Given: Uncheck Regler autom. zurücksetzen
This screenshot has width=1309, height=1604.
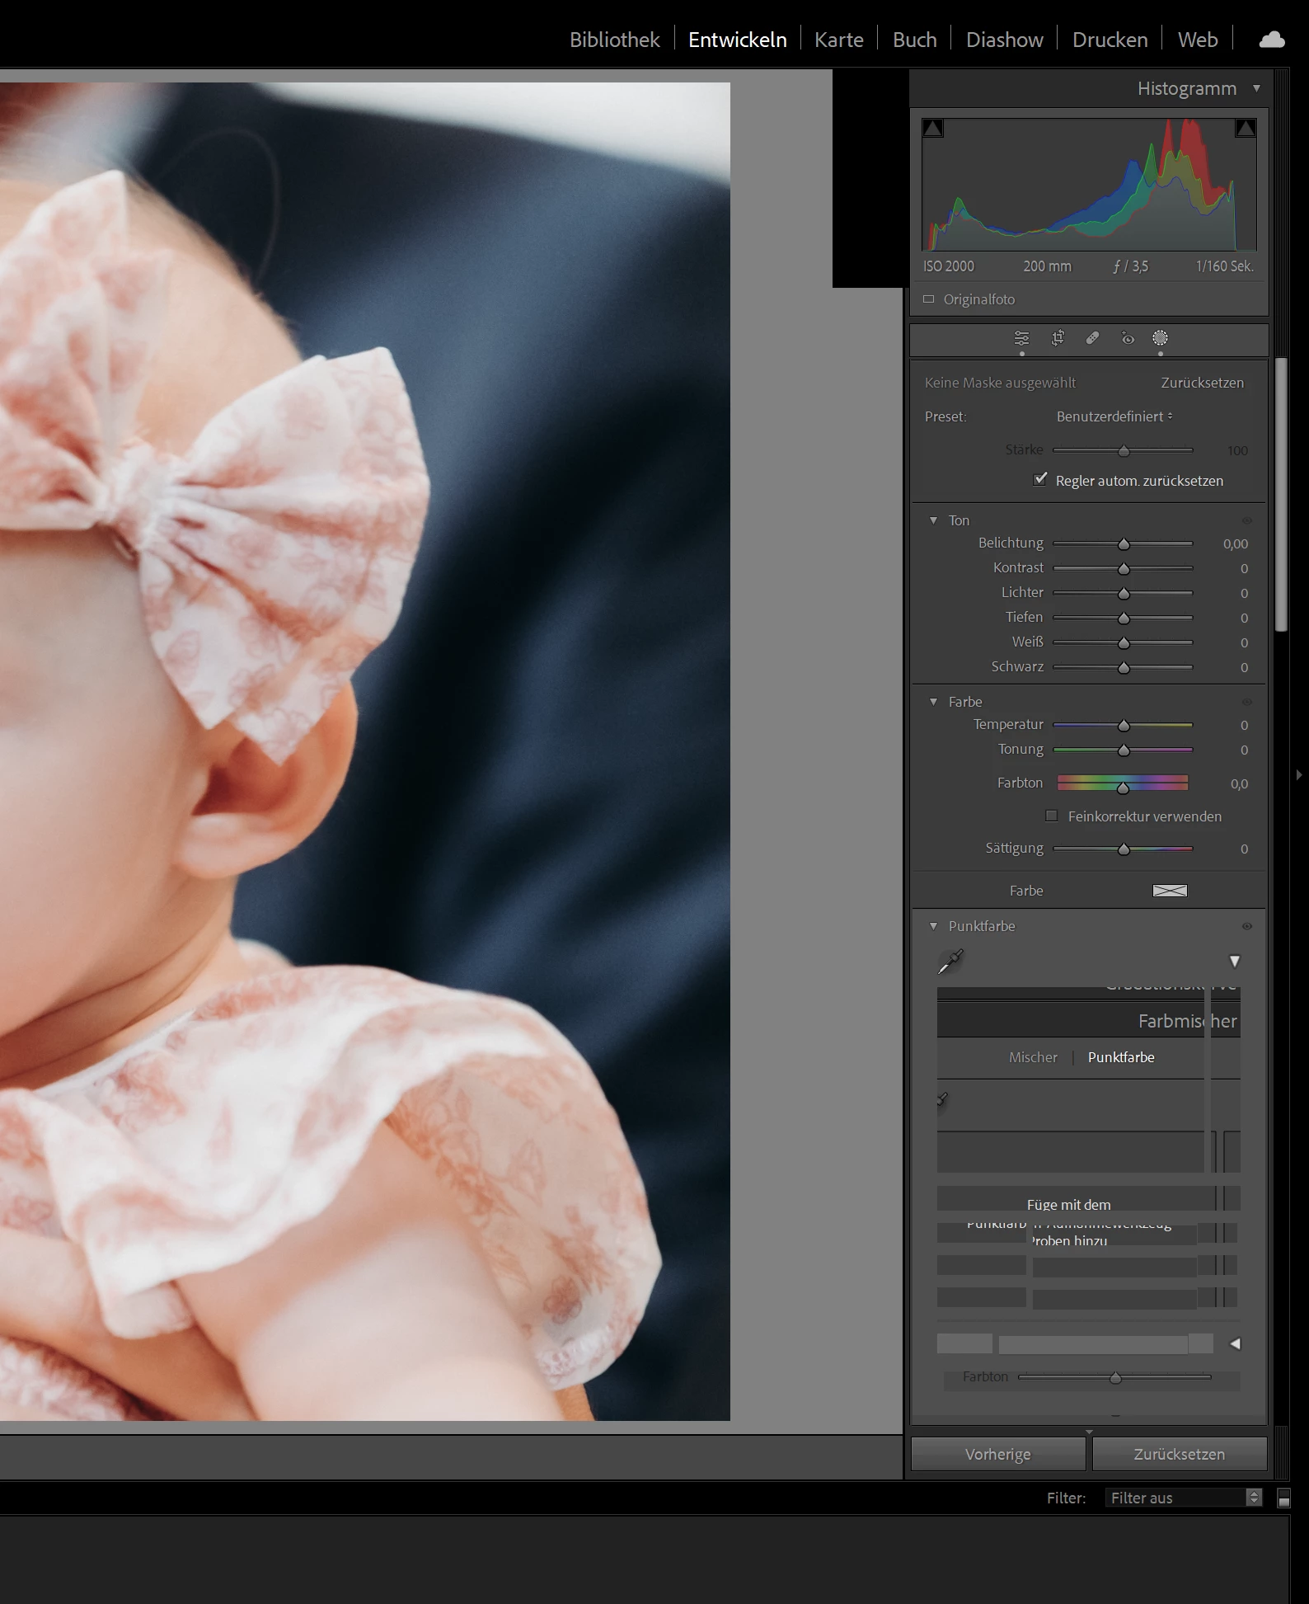Looking at the screenshot, I should pyautogui.click(x=1041, y=479).
